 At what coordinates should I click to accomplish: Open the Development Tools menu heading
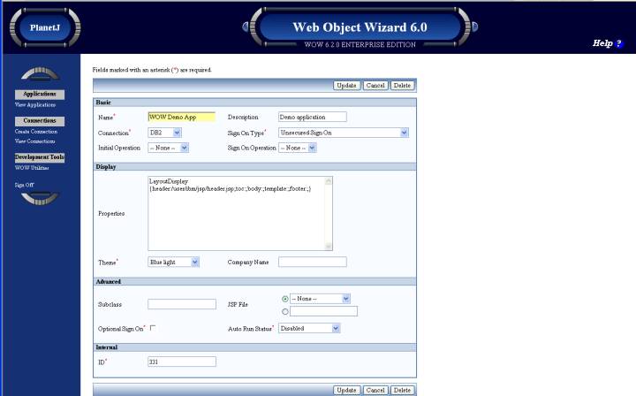pos(40,157)
